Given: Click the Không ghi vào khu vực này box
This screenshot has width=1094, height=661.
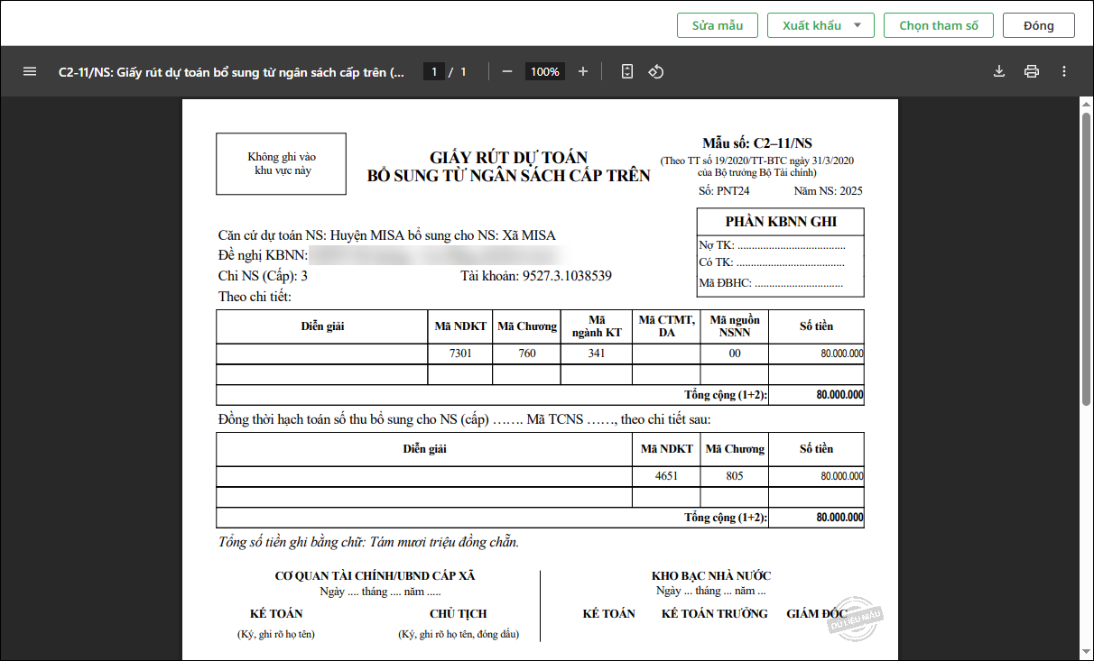Looking at the screenshot, I should 282,164.
